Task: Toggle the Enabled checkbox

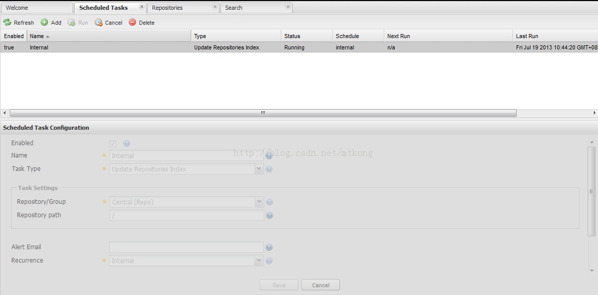Action: [113, 144]
